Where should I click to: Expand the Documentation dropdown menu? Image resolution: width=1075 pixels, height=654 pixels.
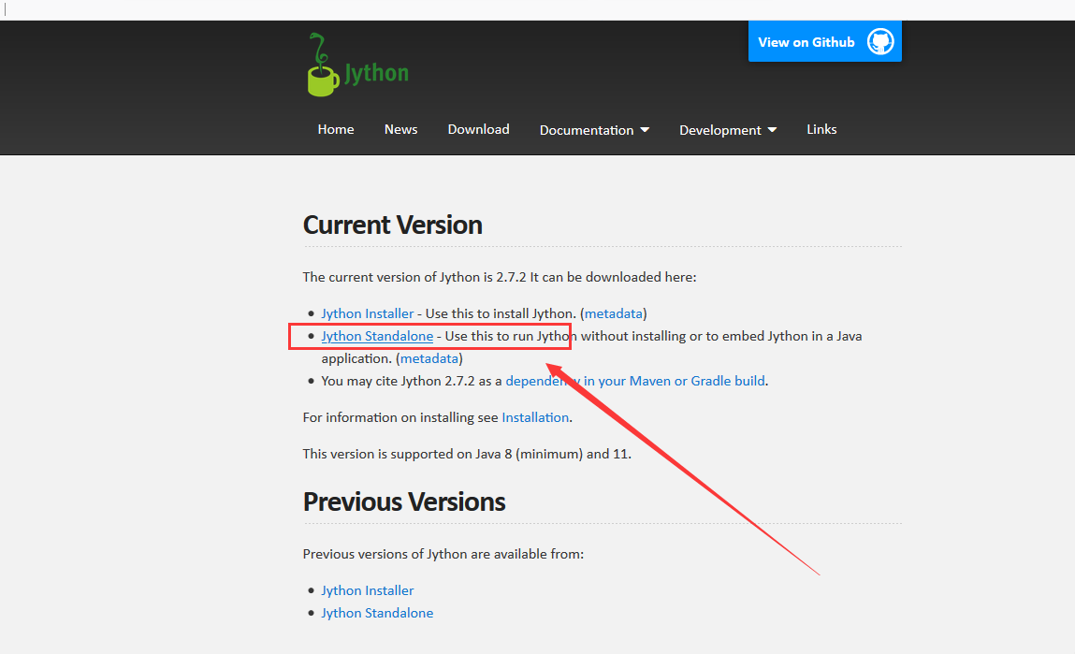pyautogui.click(x=594, y=130)
